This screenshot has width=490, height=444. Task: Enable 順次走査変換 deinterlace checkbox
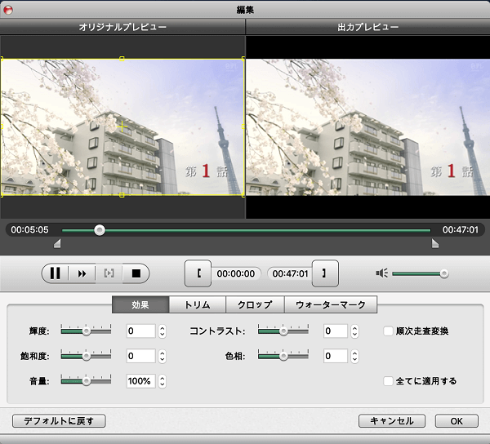pyautogui.click(x=388, y=331)
